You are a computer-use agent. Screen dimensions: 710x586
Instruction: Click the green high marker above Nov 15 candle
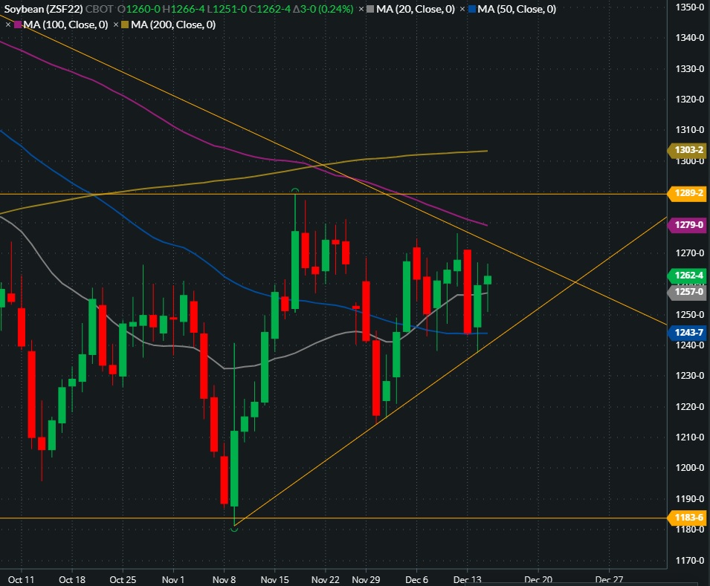tap(295, 191)
